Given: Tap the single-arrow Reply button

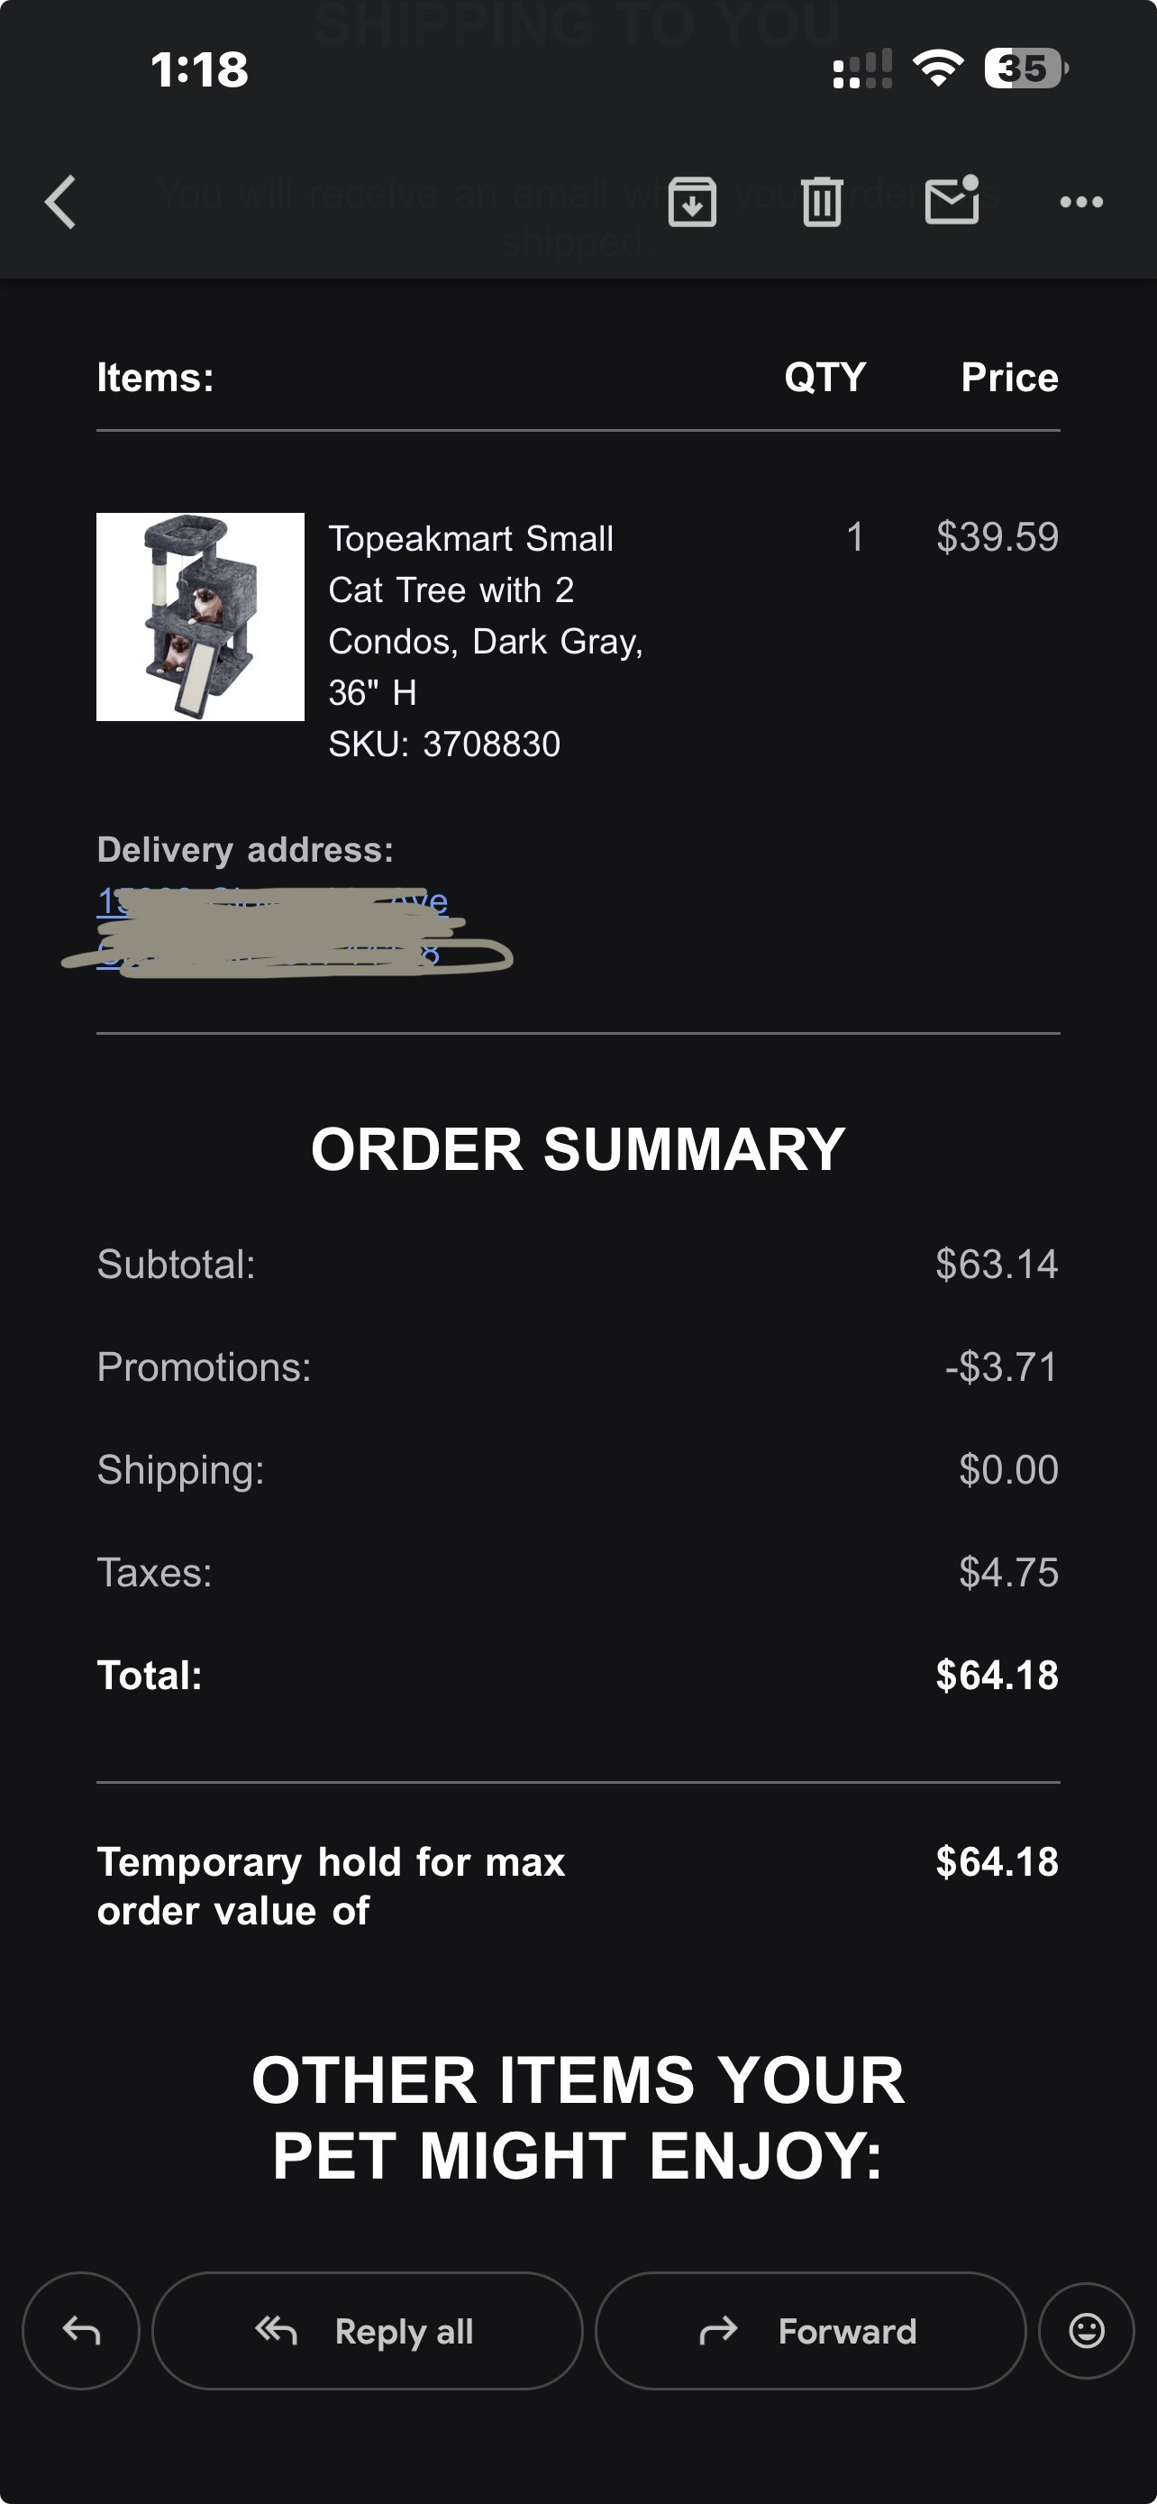Looking at the screenshot, I should (x=80, y=2330).
